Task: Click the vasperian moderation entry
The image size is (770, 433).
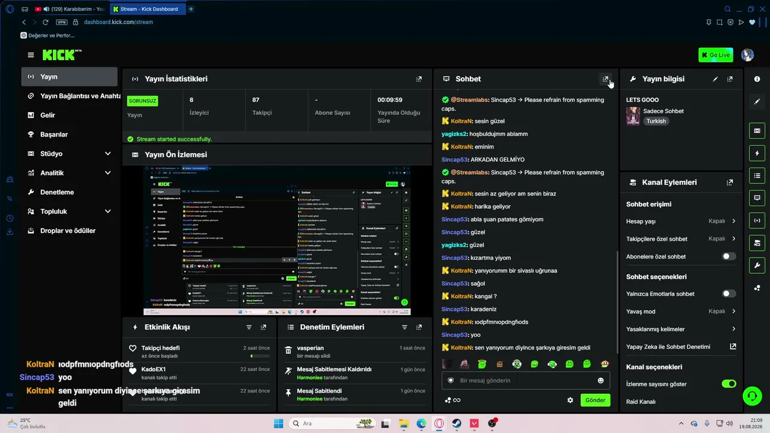Action: 355,351
